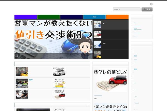Click the magnifier search button
Image resolution: width=167 pixels, height=111 pixels.
[147, 9]
